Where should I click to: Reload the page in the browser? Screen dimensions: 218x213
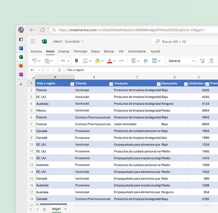pos(42,30)
